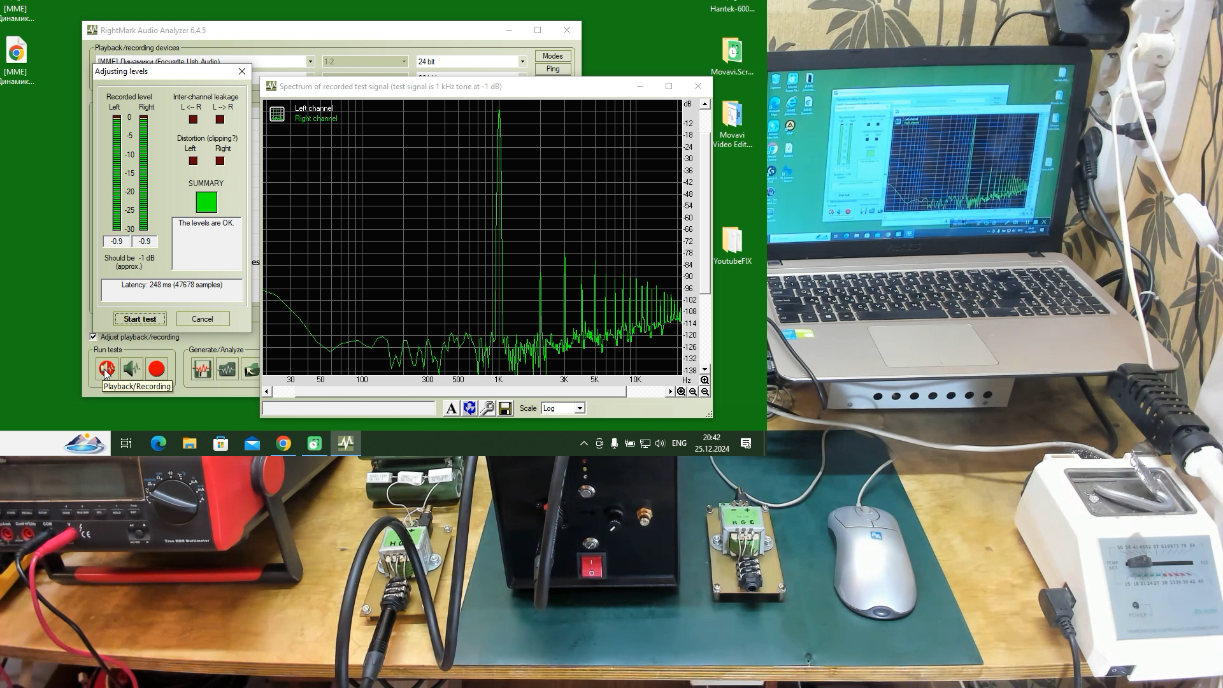
Task: Click the zoom-in magnifier beside the Hz label
Action: tap(704, 380)
